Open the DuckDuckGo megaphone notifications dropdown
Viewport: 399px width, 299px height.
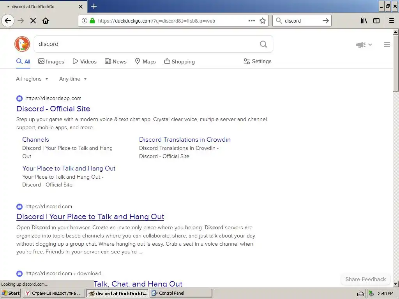[364, 45]
